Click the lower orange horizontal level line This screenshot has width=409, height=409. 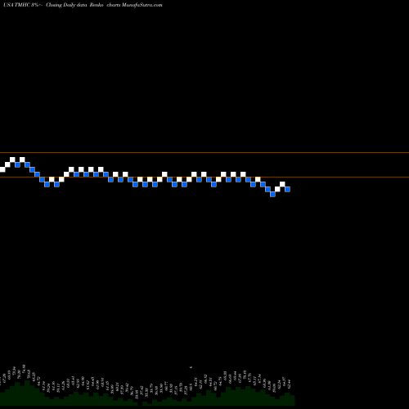tap(204, 178)
